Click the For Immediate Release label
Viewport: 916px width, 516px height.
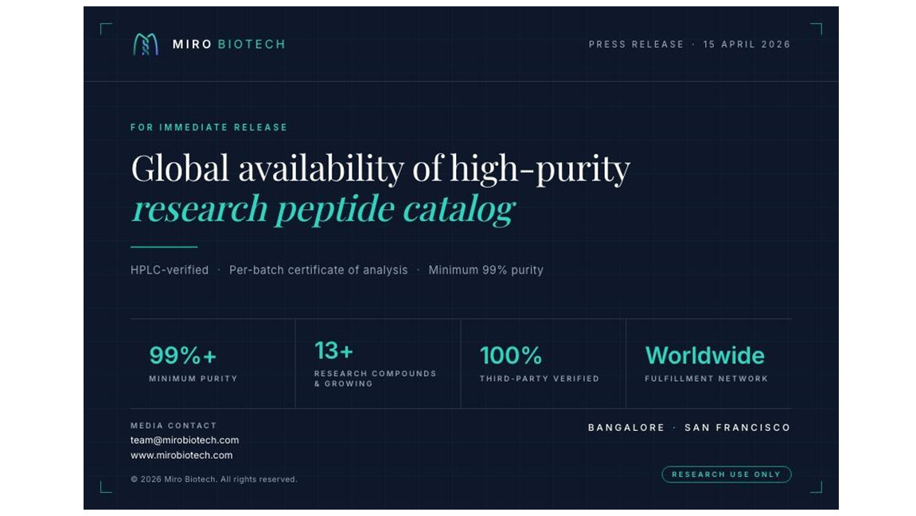coord(209,127)
